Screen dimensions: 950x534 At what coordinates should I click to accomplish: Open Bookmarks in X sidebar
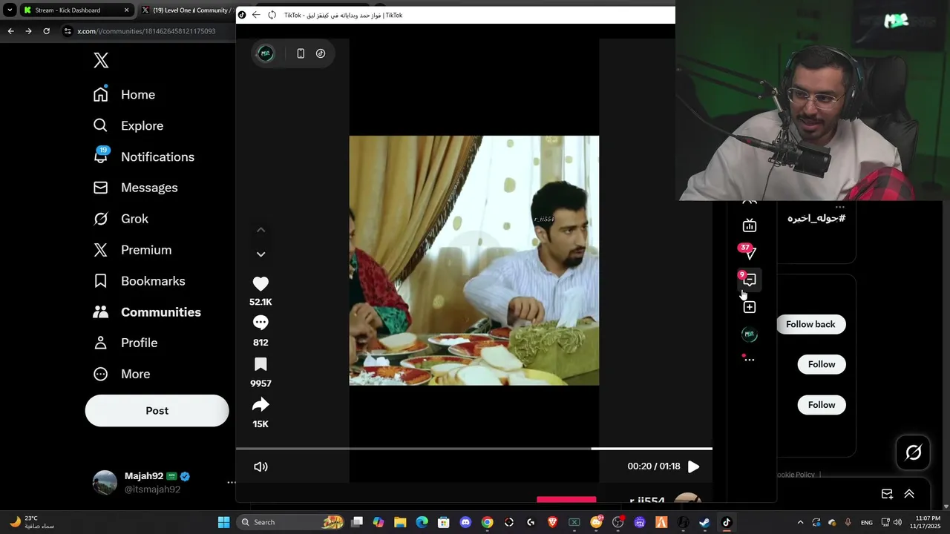tap(139, 281)
